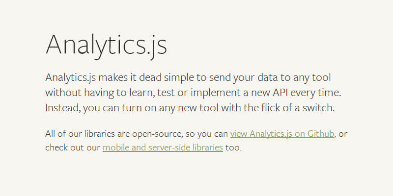Click the word "Instead" starting the third line
The width and height of the screenshot is (393, 196).
coord(62,107)
